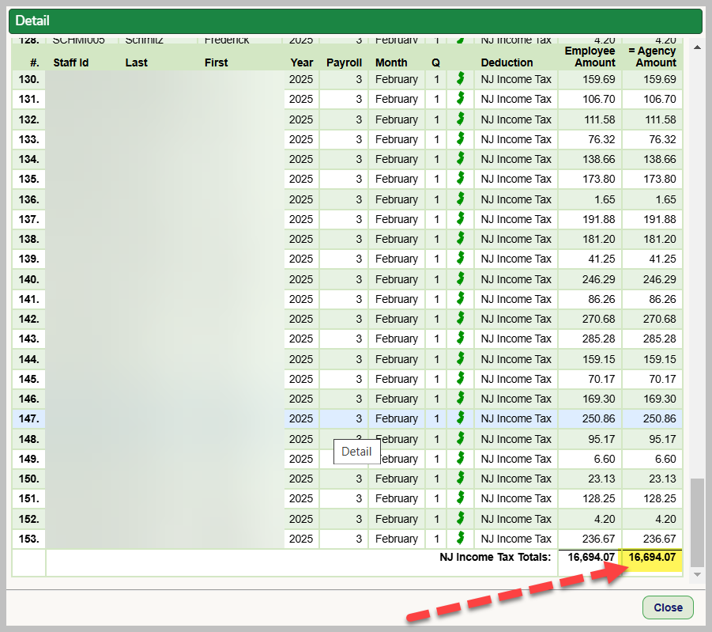The image size is (712, 632).
Task: Click the New Jersey icon in row 131
Action: (x=461, y=99)
